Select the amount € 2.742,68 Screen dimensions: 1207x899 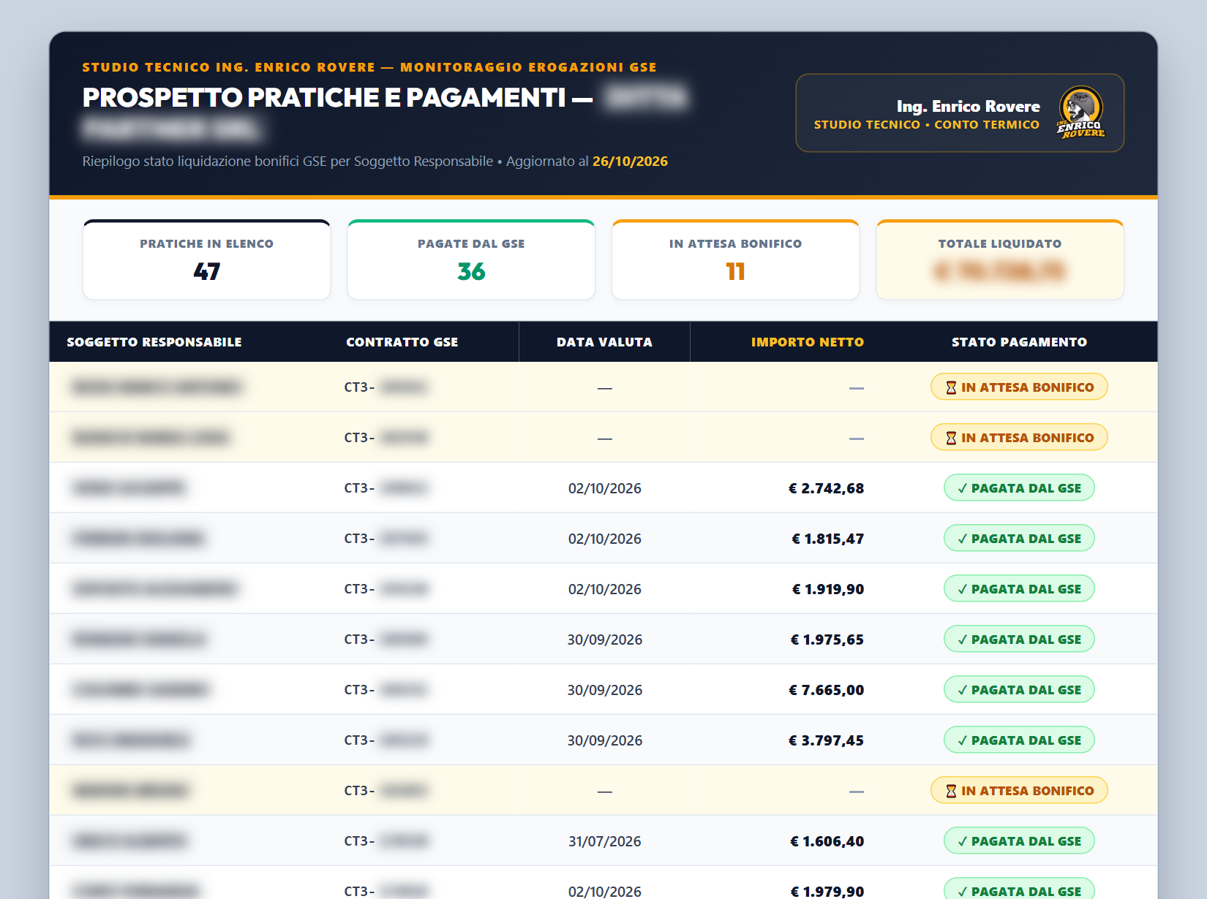[x=826, y=488]
